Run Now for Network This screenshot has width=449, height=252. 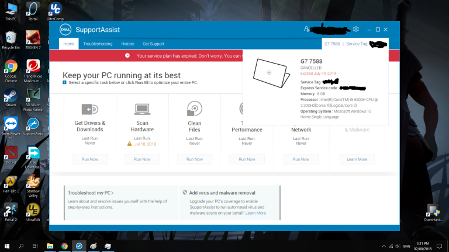pos(301,159)
